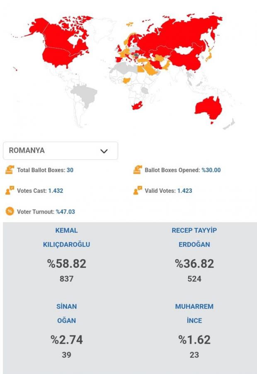Viewport: 257px width, 374px height.
Task: Click the Valid Votes person icon
Action: 138,191
